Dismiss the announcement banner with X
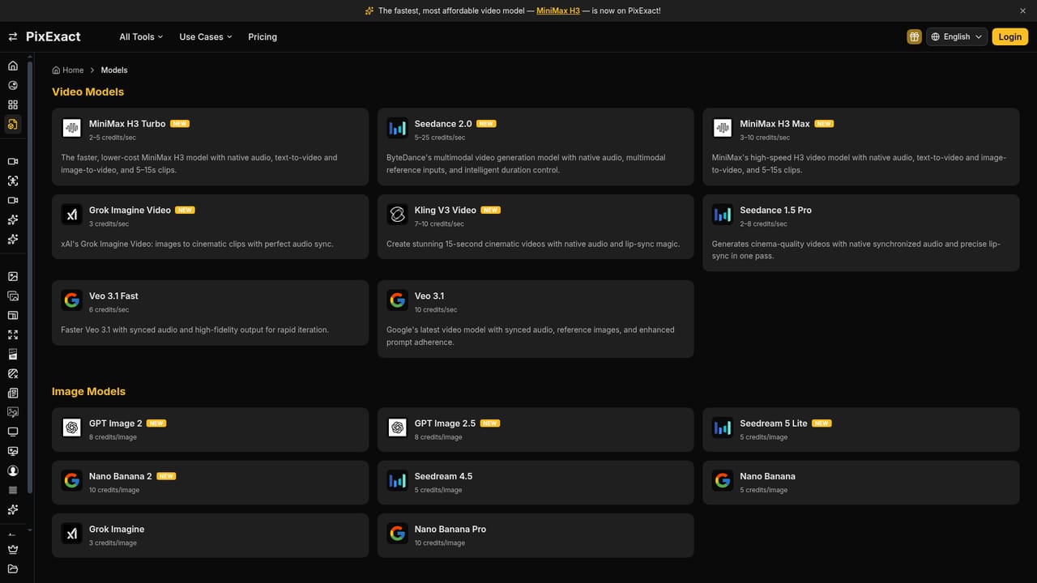The height and width of the screenshot is (583, 1037). tap(1022, 11)
